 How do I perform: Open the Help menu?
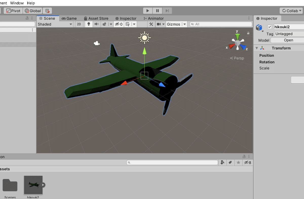pyautogui.click(x=31, y=3)
